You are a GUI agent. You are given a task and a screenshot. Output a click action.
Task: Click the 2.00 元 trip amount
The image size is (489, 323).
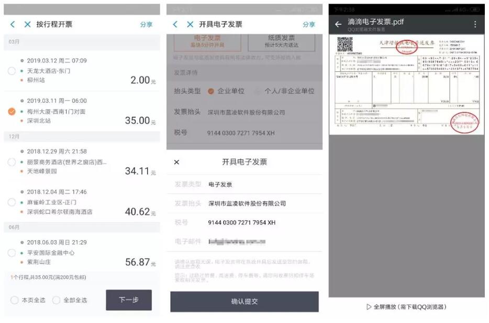(x=143, y=80)
